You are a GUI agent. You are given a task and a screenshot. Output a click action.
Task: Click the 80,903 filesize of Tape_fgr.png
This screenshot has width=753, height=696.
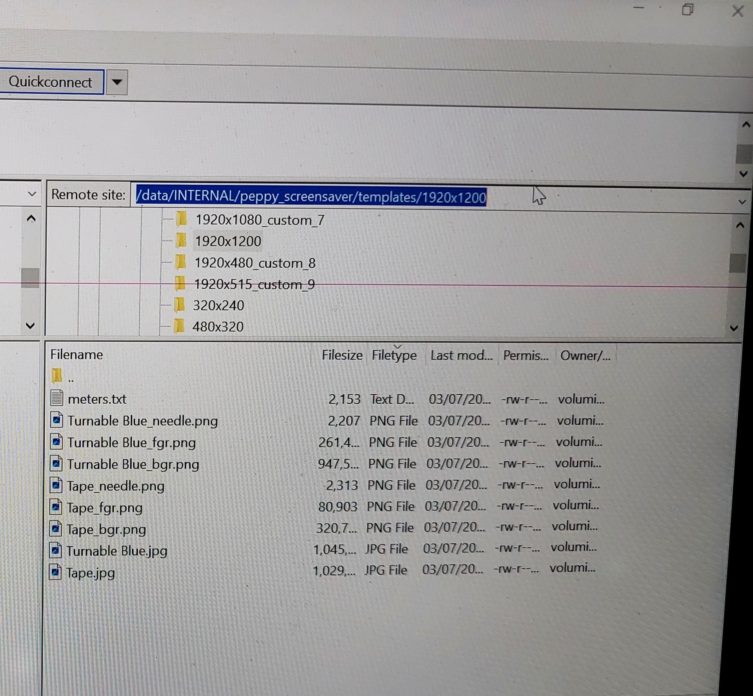click(x=337, y=507)
